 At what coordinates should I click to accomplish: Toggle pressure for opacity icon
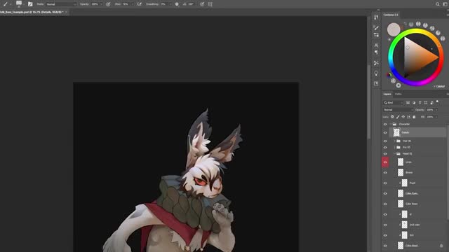[x=108, y=4]
